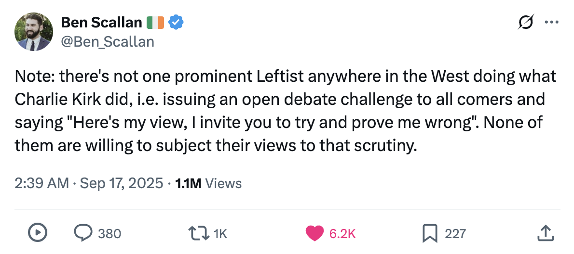Screen dimensions: 574x254
Task: Open the 2:39 AM timestamp link
Action: pyautogui.click(x=42, y=183)
